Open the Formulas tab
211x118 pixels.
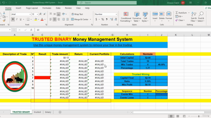[47, 8]
